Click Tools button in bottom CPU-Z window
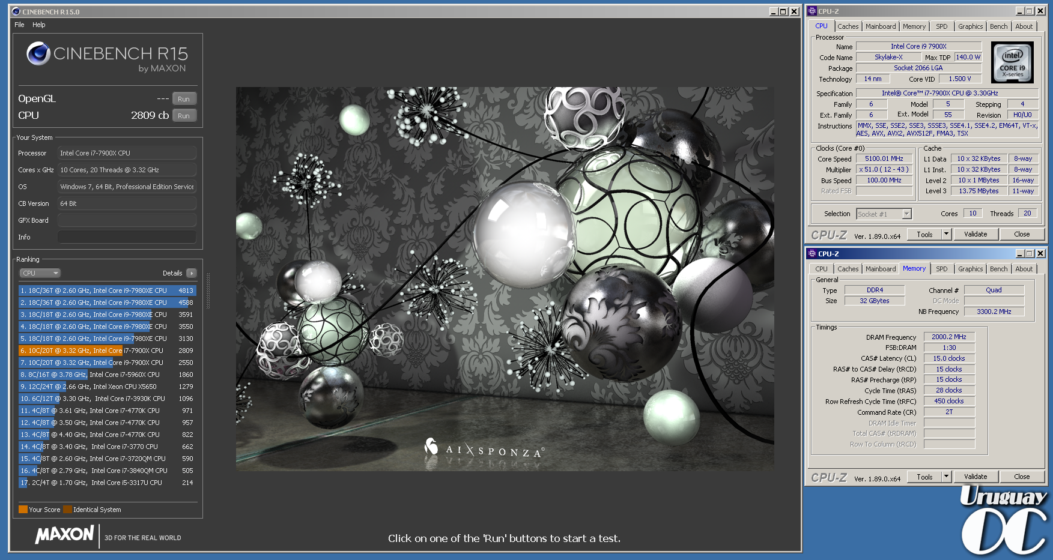 click(924, 477)
